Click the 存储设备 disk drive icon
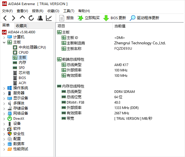This screenshot has width=185, height=157. (10, 108)
